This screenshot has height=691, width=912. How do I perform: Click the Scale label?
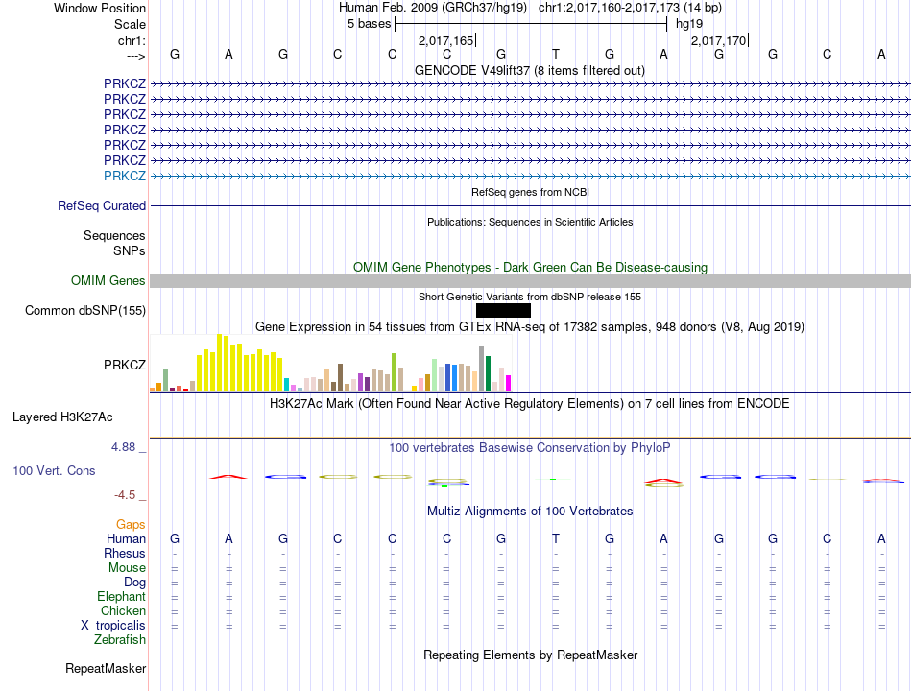click(x=130, y=24)
